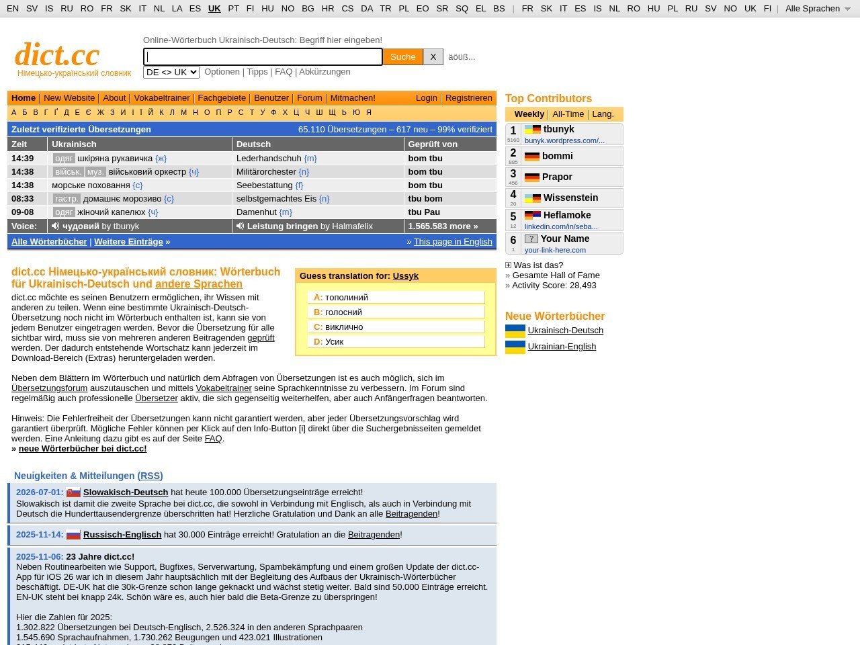Screen dimensions: 860x645
Task: Click the Ukrainian flag beside Ukrainian-English
Action: pos(515,347)
